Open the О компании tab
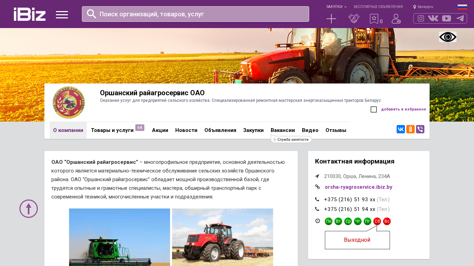Screen dimensions: 474x266 (68, 130)
